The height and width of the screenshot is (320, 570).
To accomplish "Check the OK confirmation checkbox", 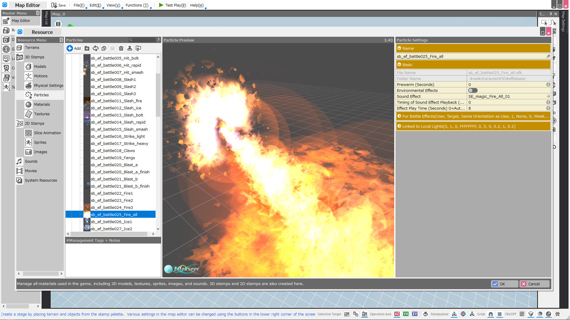I will tap(495, 284).
